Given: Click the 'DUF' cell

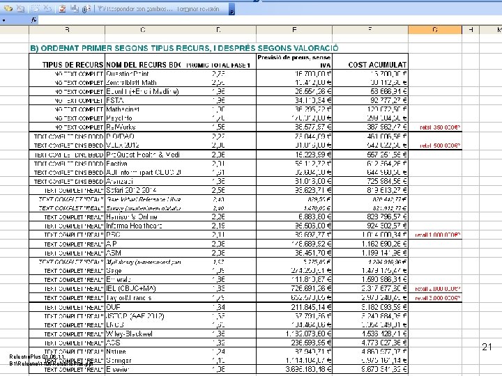Looking at the screenshot, I should (143, 307).
